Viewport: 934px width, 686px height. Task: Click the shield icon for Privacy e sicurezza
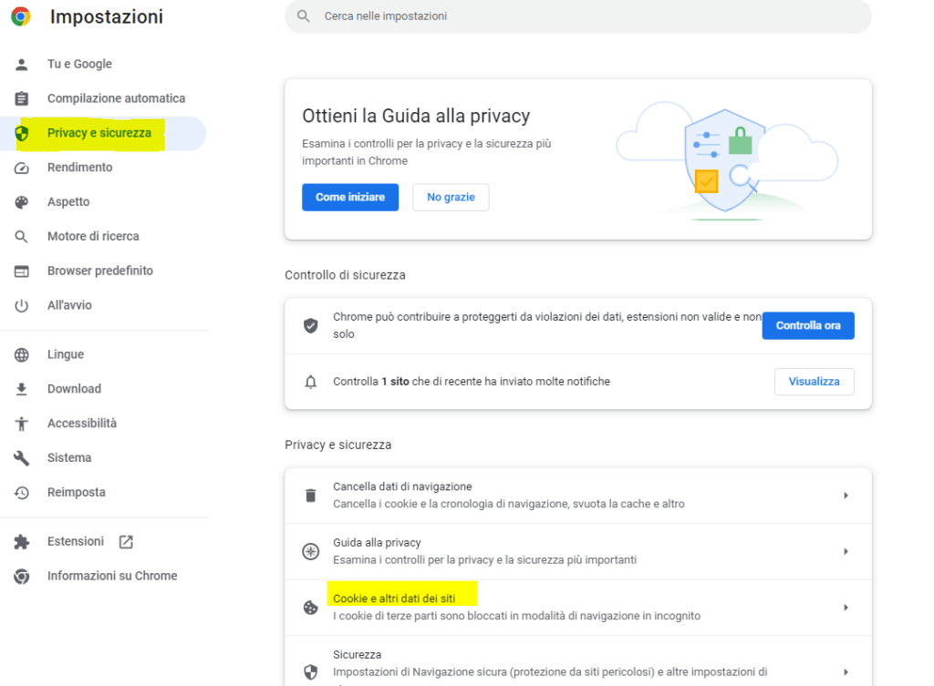(22, 133)
